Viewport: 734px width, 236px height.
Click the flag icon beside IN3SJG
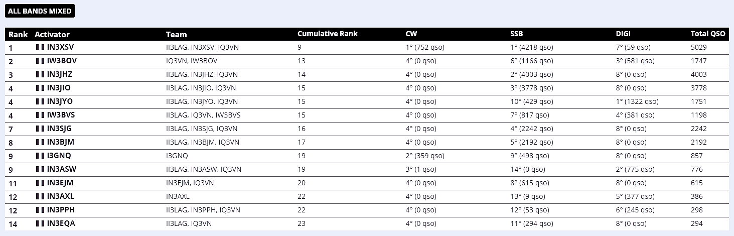[x=40, y=129]
